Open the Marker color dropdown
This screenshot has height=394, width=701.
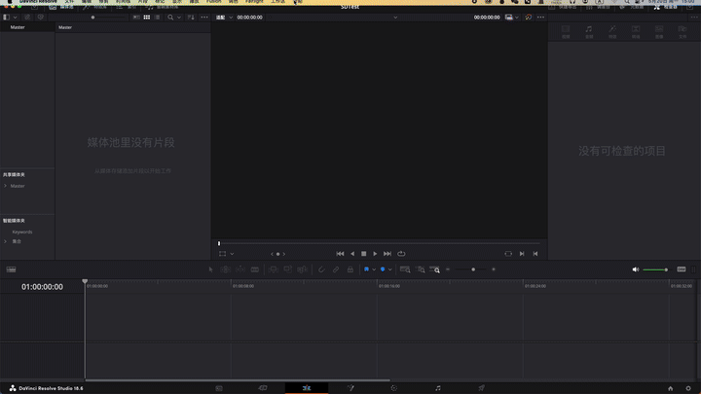(x=390, y=269)
